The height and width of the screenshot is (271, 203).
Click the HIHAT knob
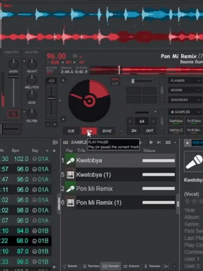(32, 64)
